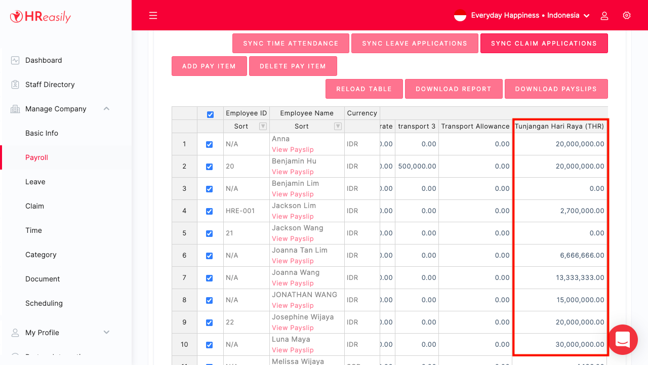Uncheck the checkbox for Anna

210,144
